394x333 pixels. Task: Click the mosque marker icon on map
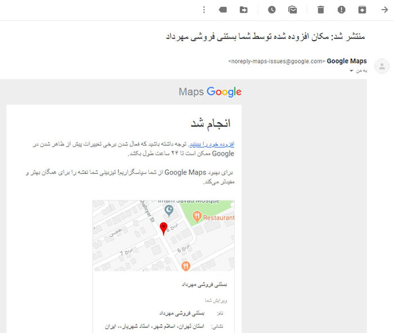pos(169,210)
